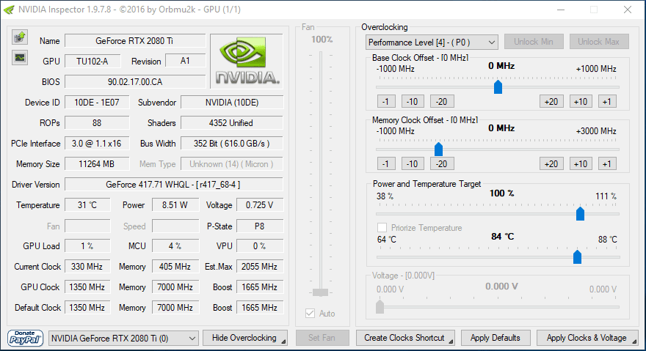Click the GPU field TU102-A
The width and height of the screenshot is (646, 351).
click(x=92, y=62)
